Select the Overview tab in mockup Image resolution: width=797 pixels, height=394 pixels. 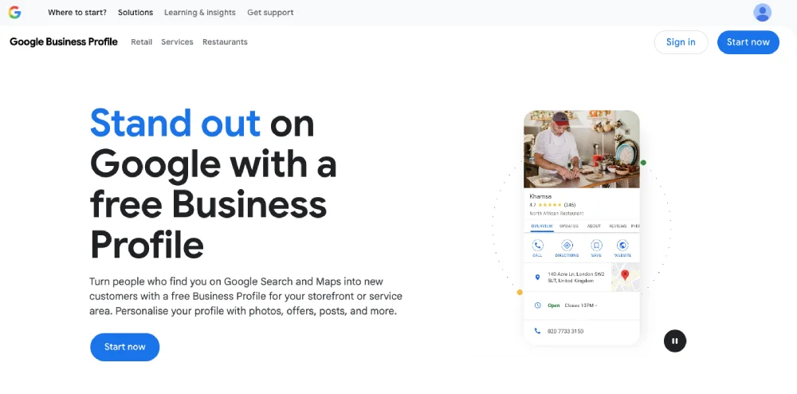(542, 227)
